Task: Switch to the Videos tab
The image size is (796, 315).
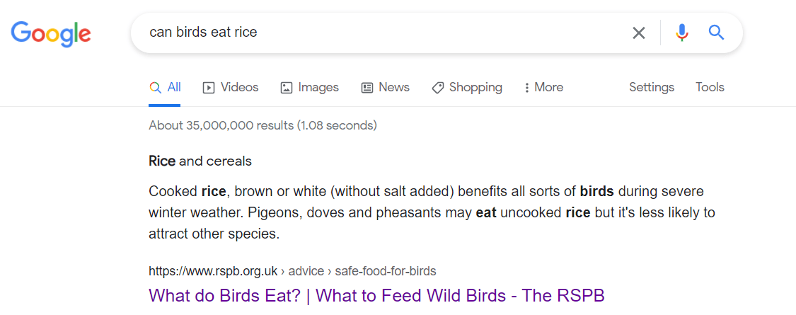Action: tap(231, 87)
